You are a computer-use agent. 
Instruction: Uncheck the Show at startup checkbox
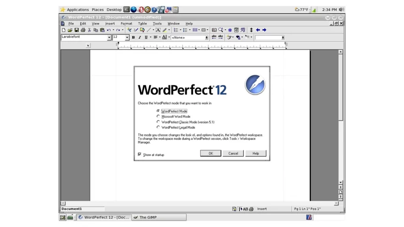pos(140,154)
